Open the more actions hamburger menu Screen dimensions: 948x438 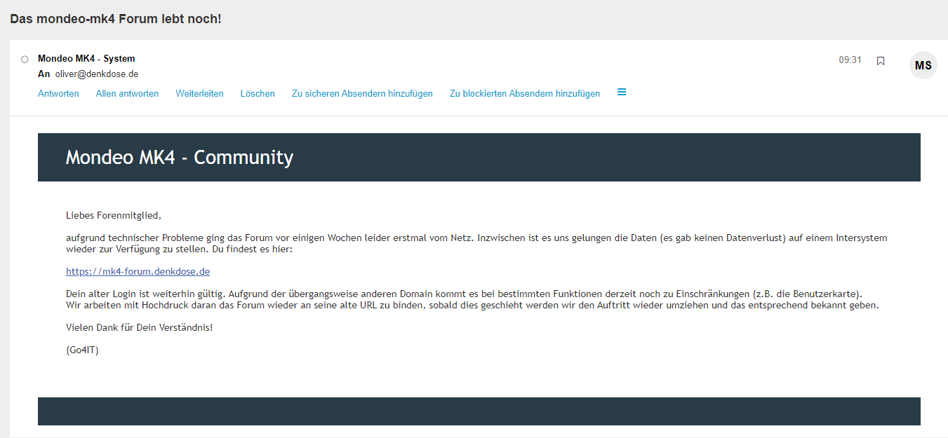click(622, 93)
